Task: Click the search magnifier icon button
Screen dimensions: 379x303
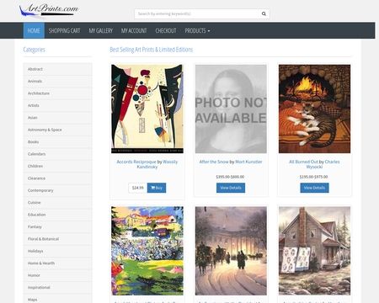Action: (264, 13)
